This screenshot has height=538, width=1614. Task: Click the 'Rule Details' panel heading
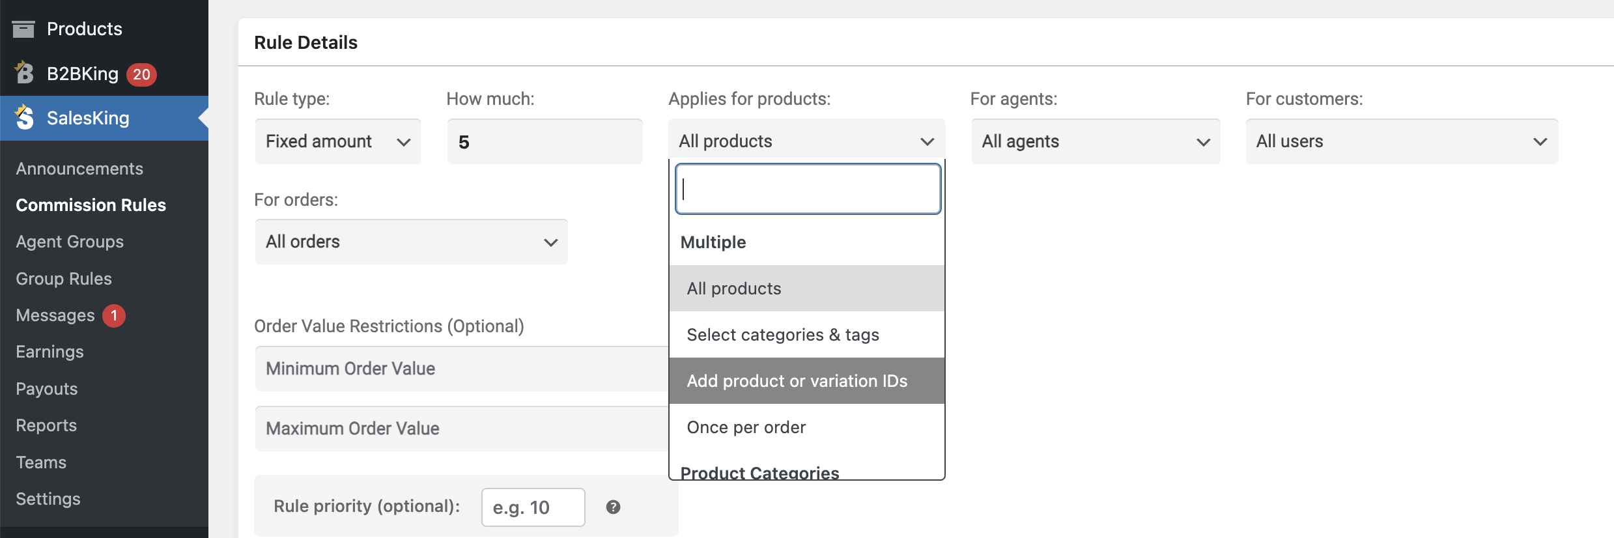306,42
